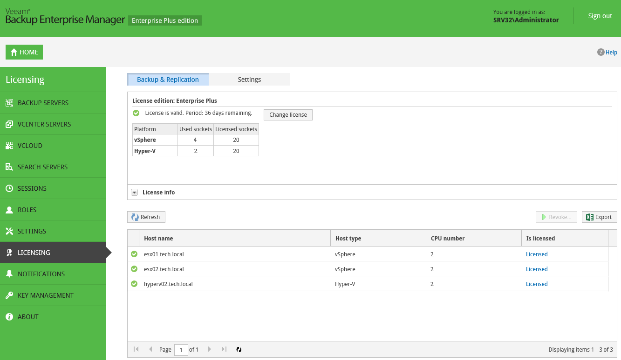Click the Revoke button
This screenshot has height=360, width=621.
[x=557, y=217]
